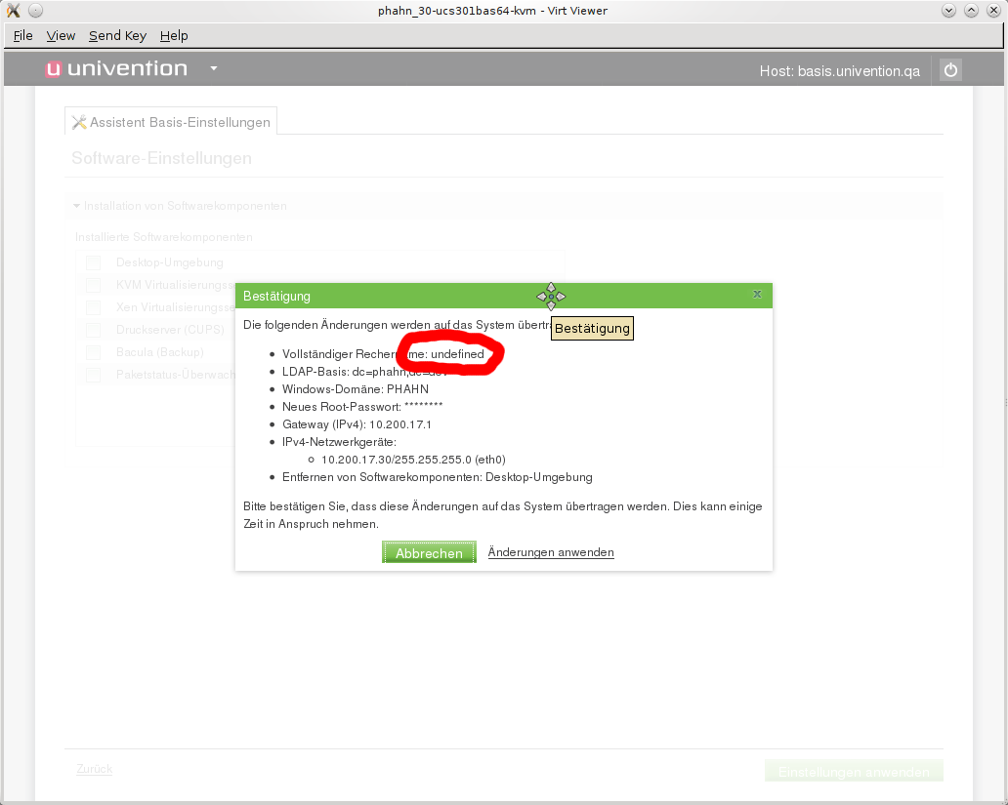Click the Änderungen anwenden link
1008x805 pixels.
pyautogui.click(x=551, y=552)
